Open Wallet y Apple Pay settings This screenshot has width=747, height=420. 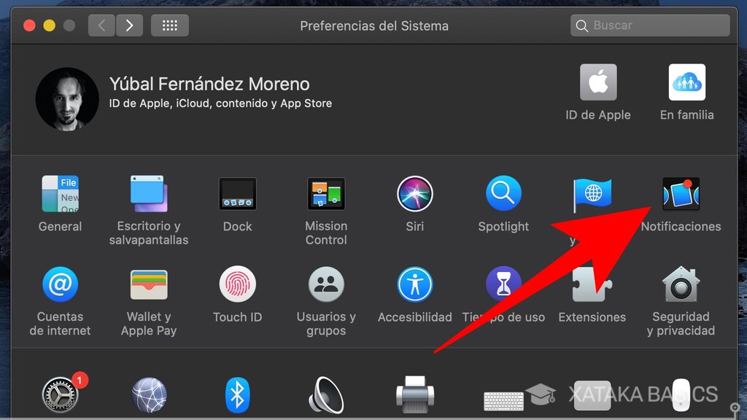coord(148,285)
